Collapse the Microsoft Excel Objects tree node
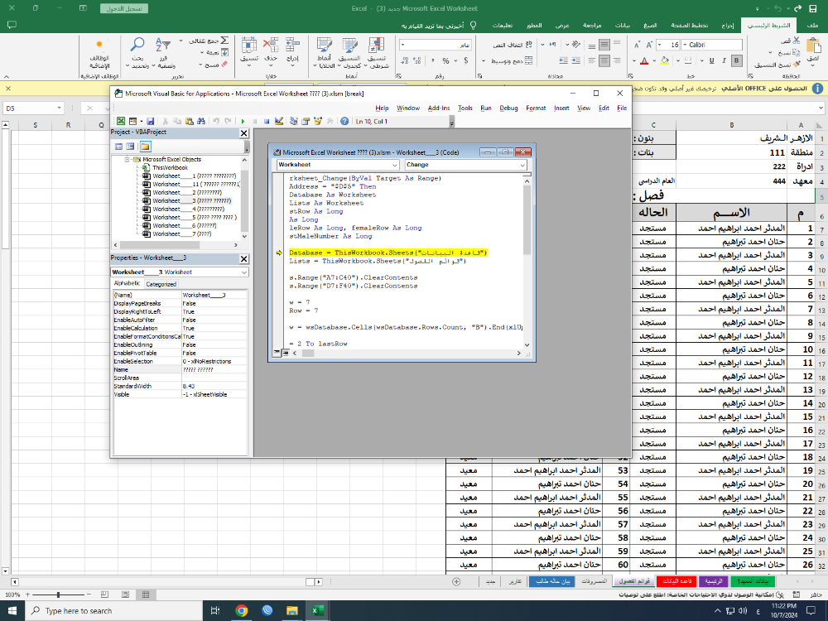The image size is (828, 621). (x=127, y=159)
